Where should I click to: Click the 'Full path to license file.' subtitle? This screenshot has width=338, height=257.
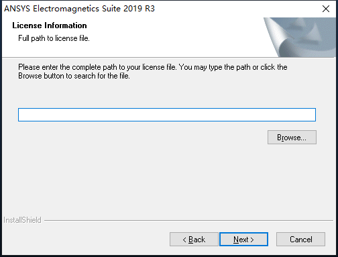54,38
